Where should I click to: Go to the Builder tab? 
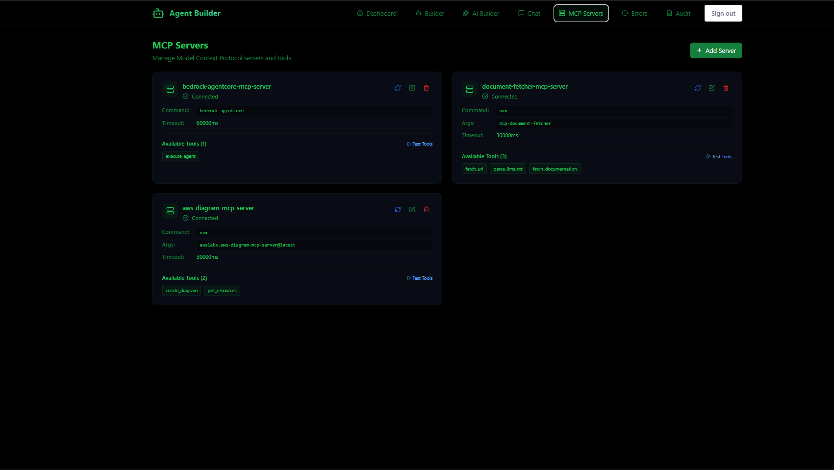click(430, 13)
